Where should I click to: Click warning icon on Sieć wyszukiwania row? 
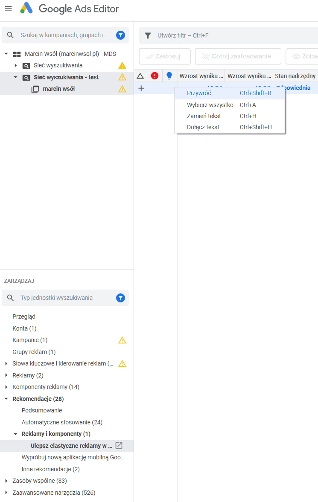122,66
